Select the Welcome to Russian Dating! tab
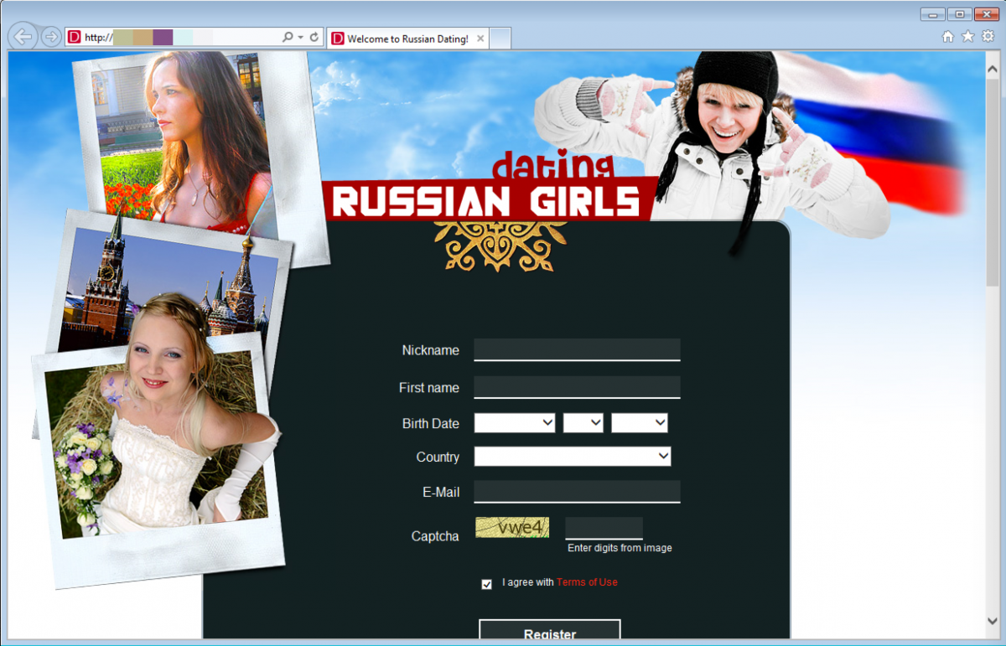The height and width of the screenshot is (646, 1006). 407,39
